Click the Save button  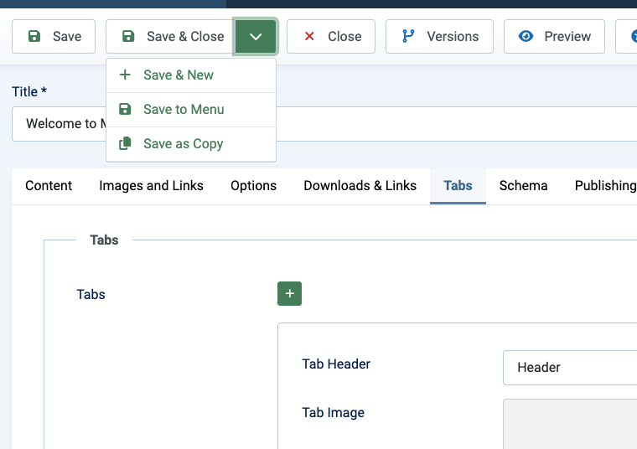tap(54, 37)
